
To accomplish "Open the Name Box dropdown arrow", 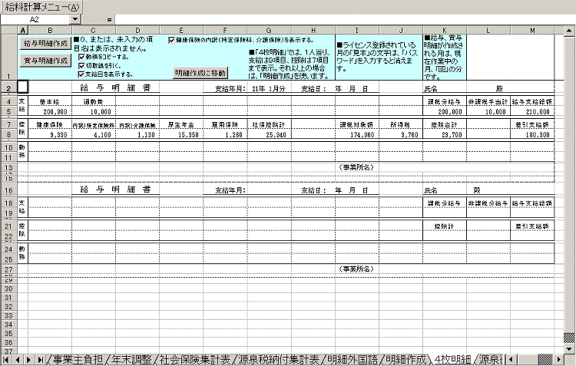I will tap(74, 18).
